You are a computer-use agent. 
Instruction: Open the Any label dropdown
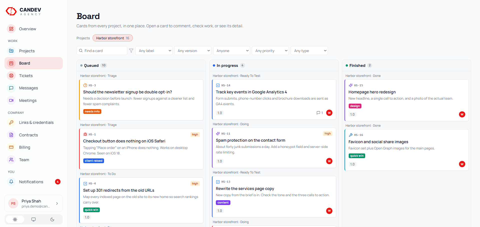[154, 51]
